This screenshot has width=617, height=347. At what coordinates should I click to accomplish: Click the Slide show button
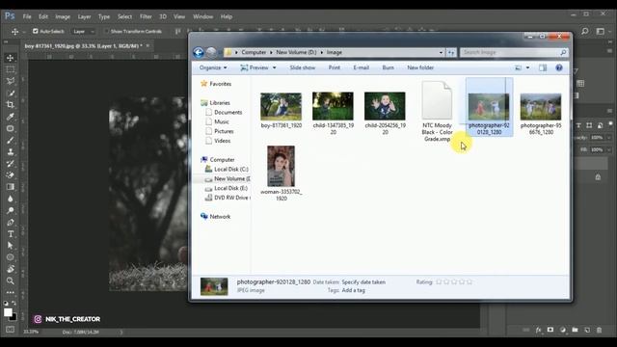[x=302, y=67]
